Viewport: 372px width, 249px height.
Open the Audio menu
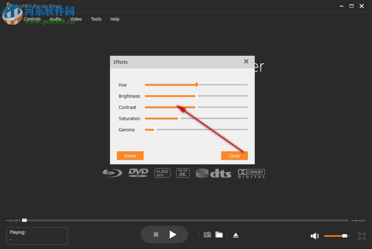point(55,19)
